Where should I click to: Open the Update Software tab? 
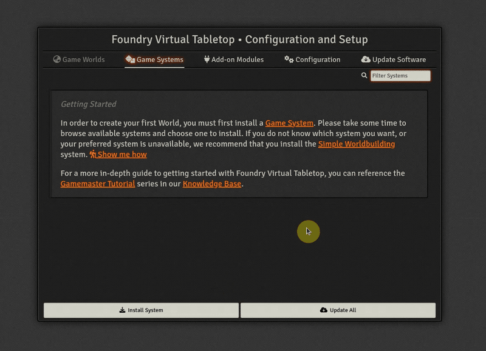[394, 59]
